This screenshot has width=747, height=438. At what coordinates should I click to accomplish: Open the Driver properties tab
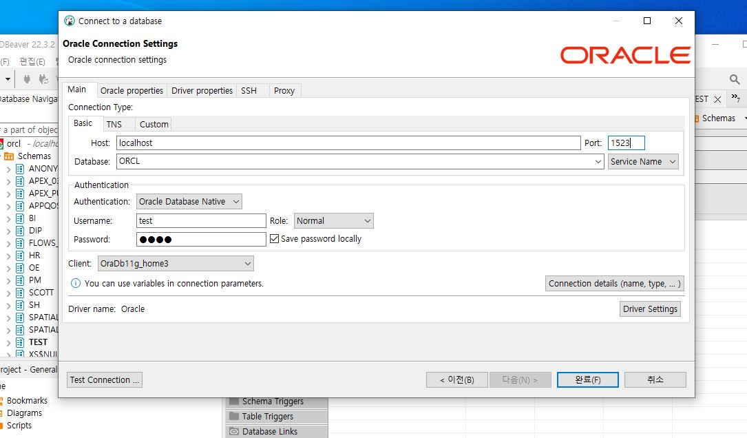[x=202, y=90]
